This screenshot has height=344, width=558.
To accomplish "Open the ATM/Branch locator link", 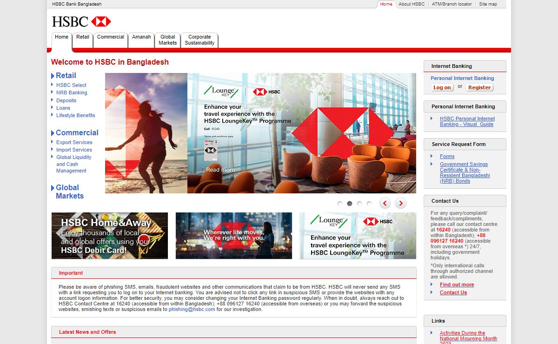I will (452, 4).
